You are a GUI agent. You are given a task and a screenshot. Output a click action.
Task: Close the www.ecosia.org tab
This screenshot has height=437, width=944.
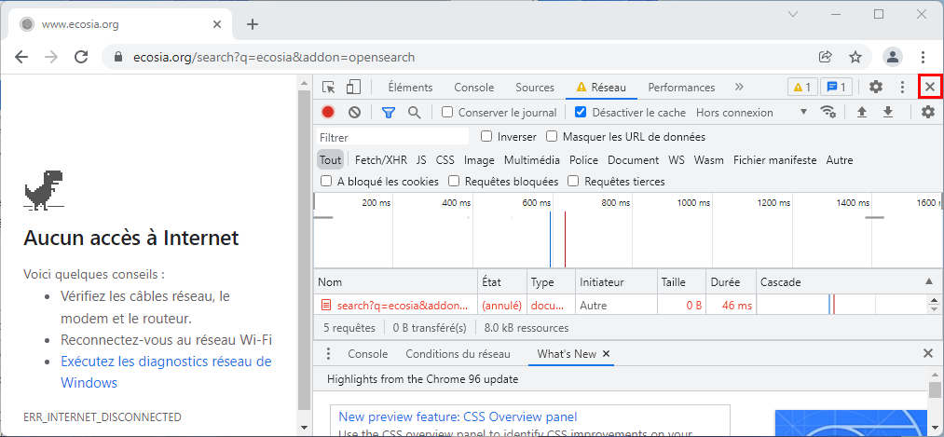[x=217, y=24]
